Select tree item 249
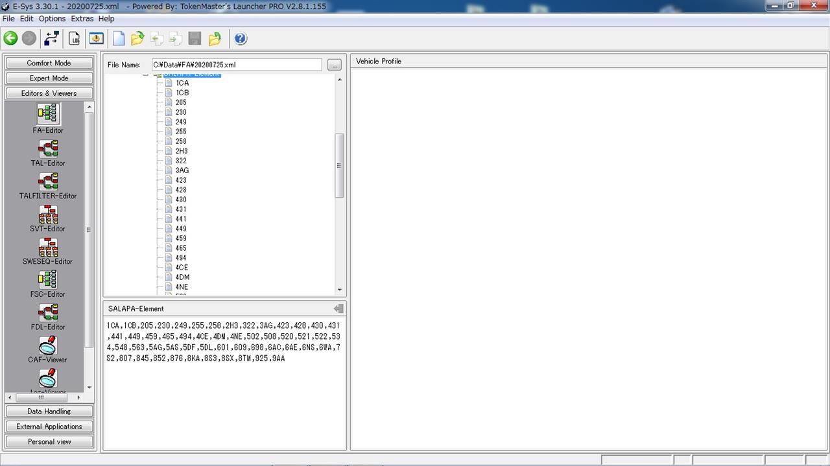The image size is (830, 466). (x=181, y=122)
